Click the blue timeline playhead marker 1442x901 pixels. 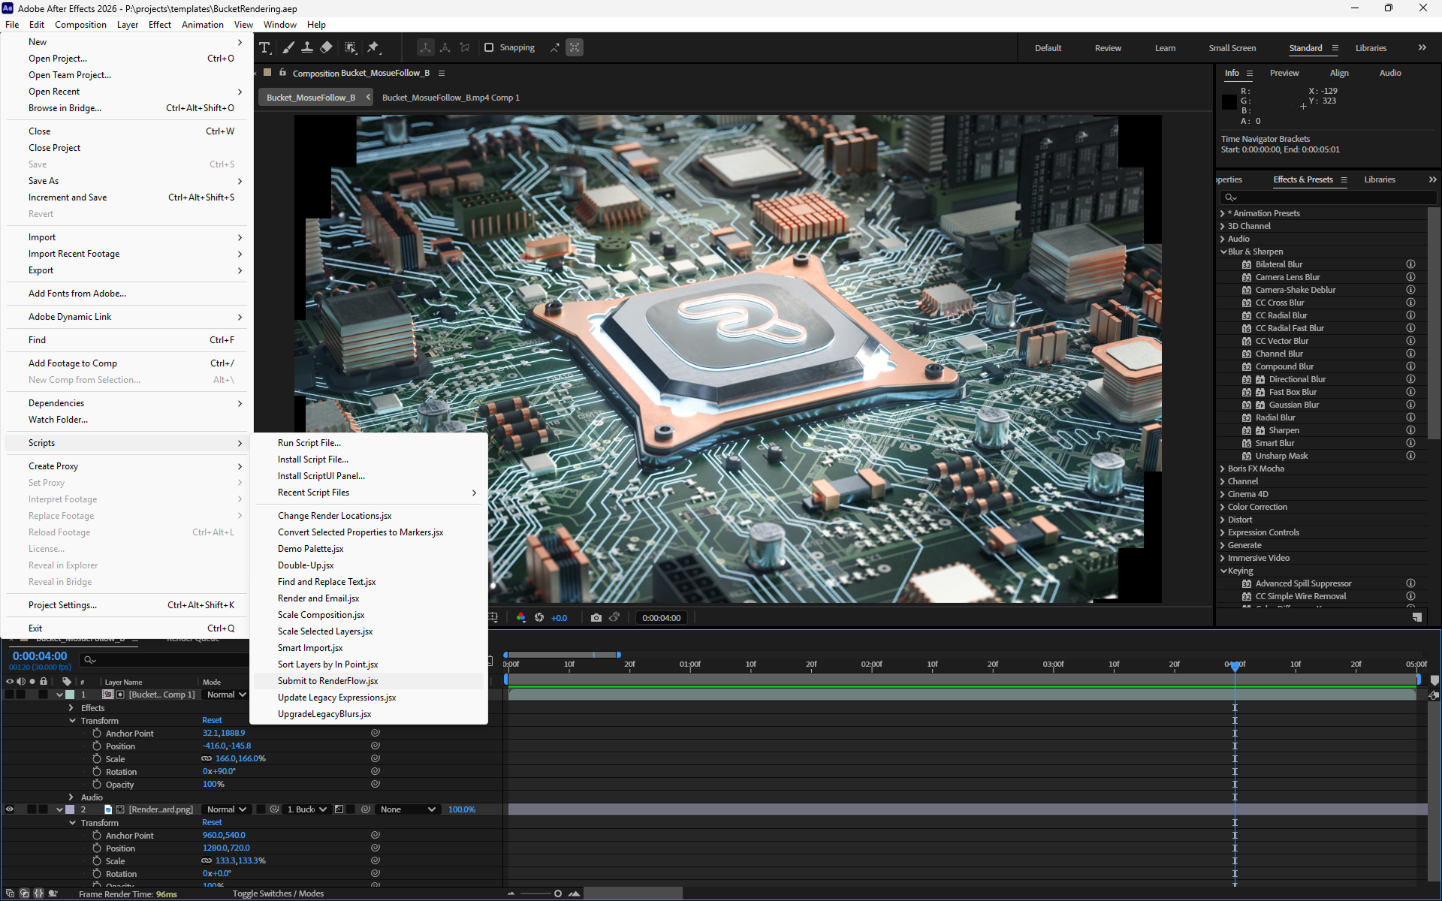(x=1235, y=665)
